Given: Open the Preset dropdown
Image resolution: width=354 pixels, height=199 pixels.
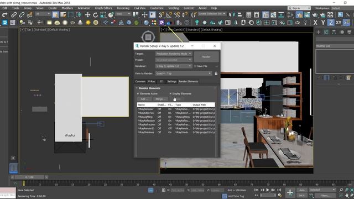Looking at the screenshot, I should tap(174, 60).
